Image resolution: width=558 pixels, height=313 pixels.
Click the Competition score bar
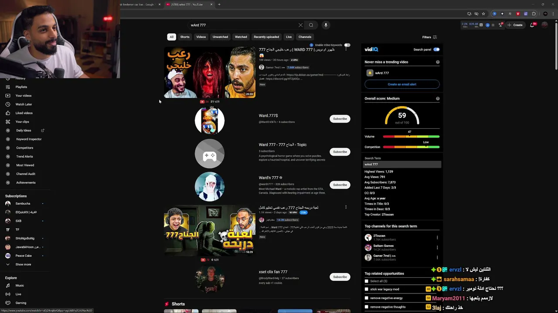411,147
